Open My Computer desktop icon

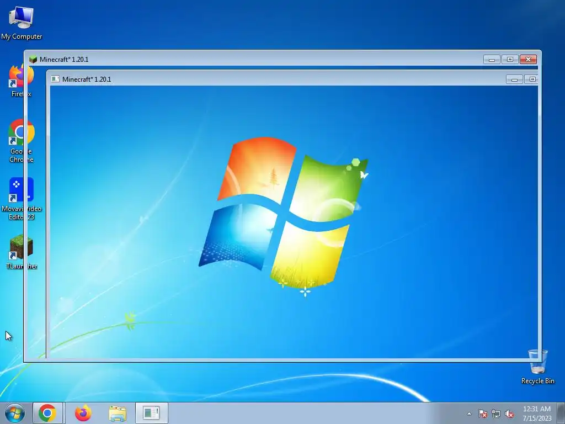pos(22,23)
